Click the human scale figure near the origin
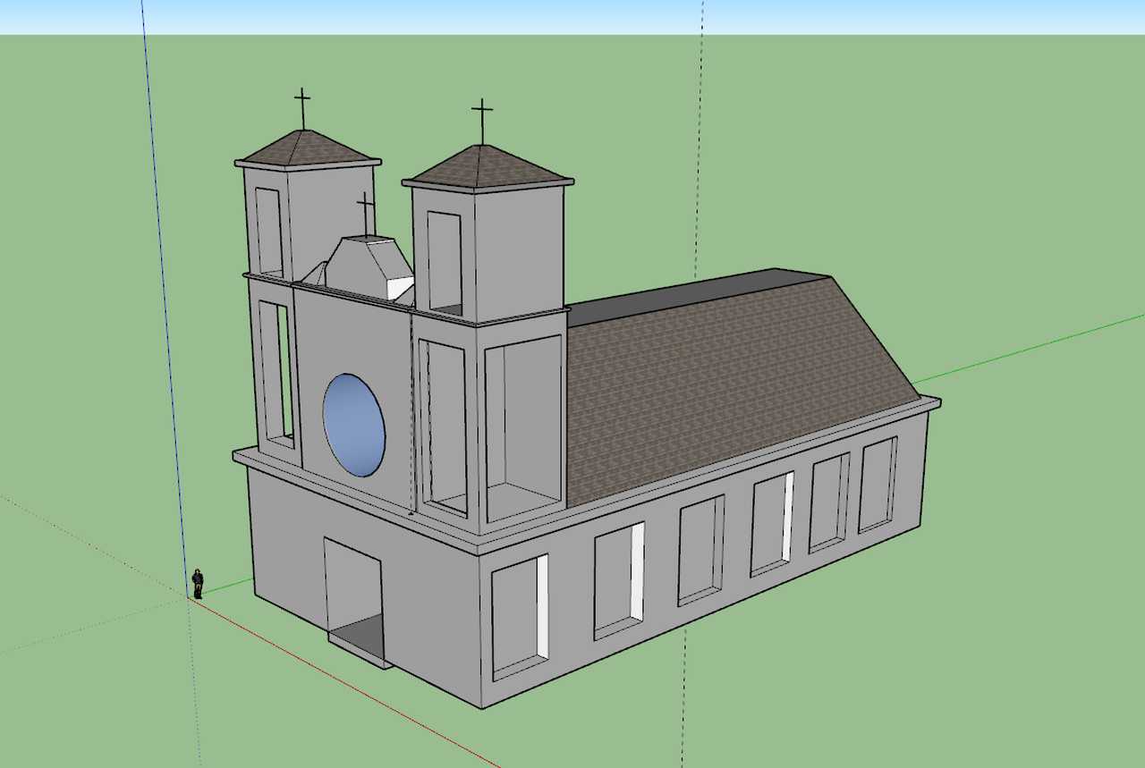1145x768 pixels. pos(198,584)
